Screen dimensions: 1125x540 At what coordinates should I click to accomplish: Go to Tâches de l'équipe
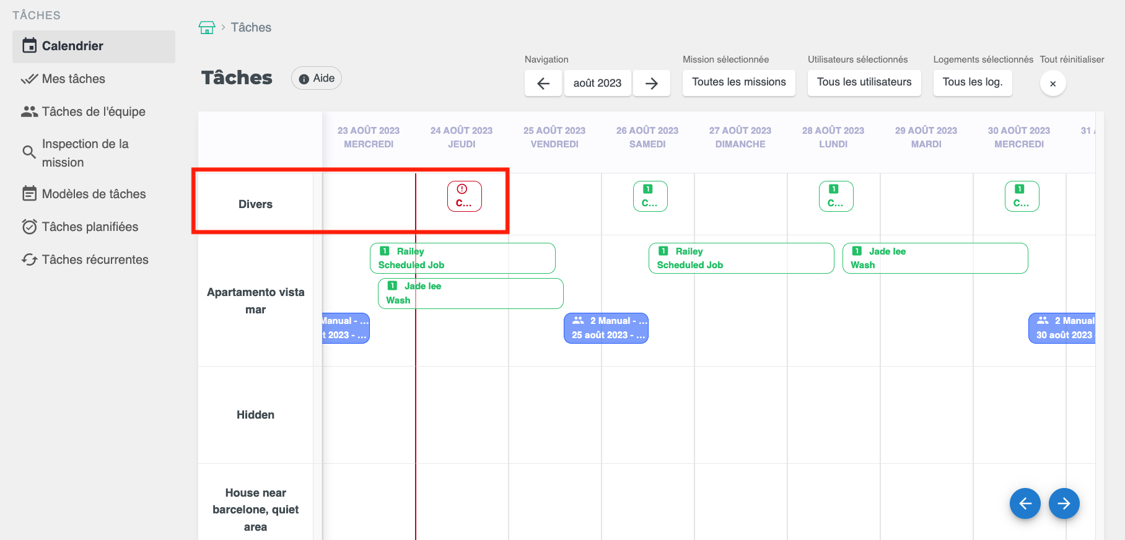tap(93, 111)
